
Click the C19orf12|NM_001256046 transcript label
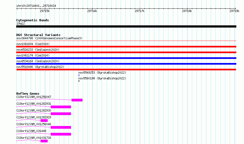[34, 124]
